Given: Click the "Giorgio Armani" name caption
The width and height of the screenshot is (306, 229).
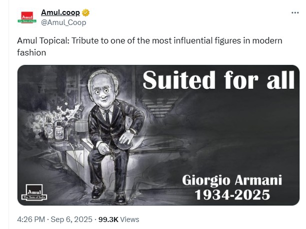Looking at the screenshot, I should [232, 180].
